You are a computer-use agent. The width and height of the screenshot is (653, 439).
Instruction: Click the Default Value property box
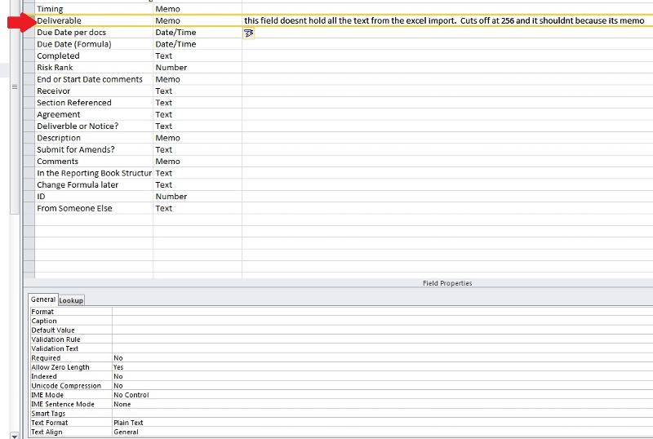coord(382,330)
